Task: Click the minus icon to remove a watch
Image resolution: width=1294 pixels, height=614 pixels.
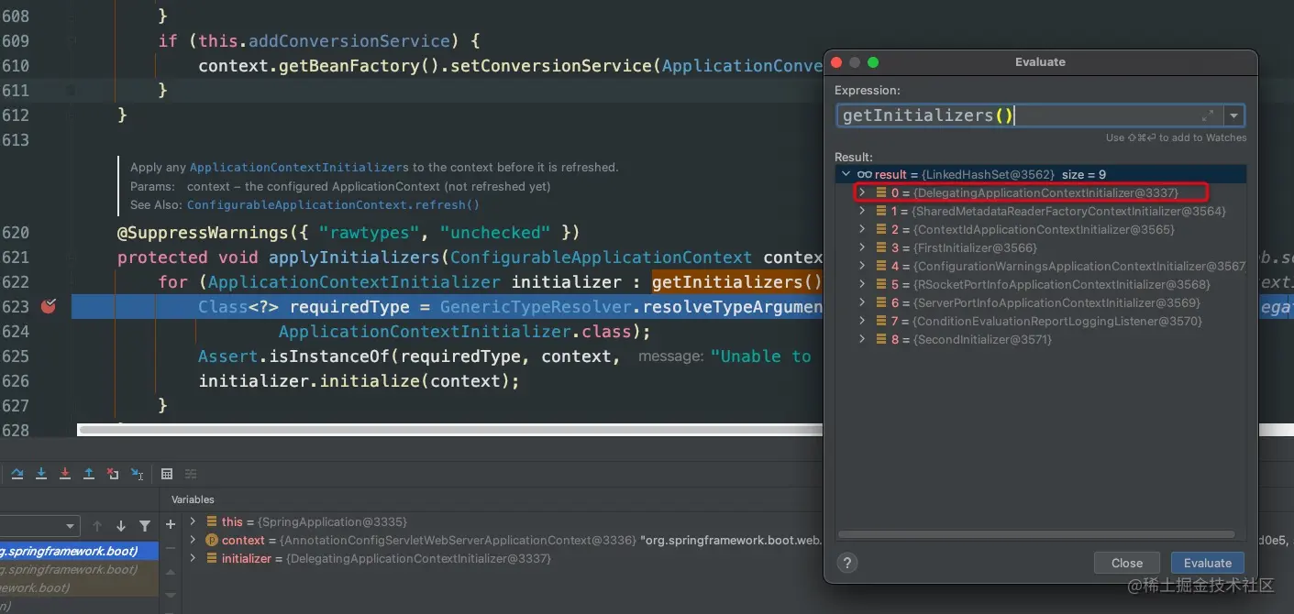Action: tap(171, 548)
